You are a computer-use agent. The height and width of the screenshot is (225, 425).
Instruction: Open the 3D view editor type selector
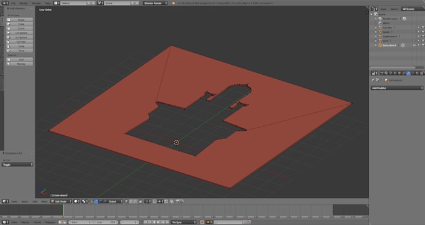[6, 201]
